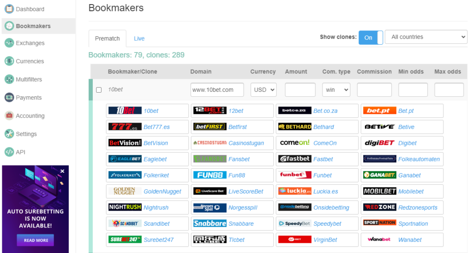Open the All countries dropdown

pos(426,37)
